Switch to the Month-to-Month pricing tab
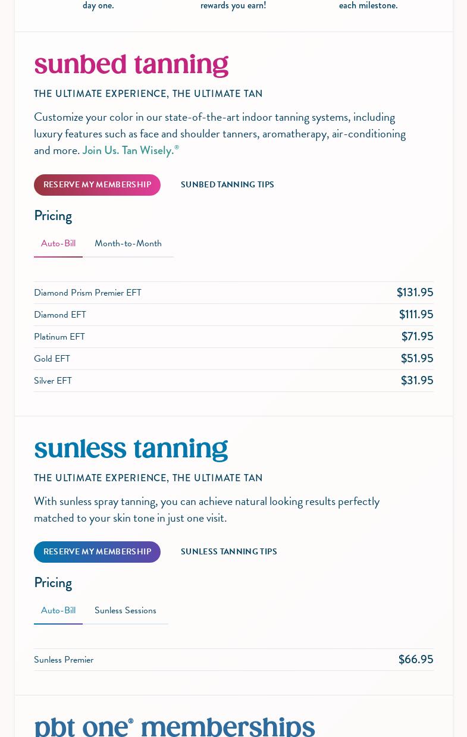The image size is (467, 737). [x=128, y=244]
